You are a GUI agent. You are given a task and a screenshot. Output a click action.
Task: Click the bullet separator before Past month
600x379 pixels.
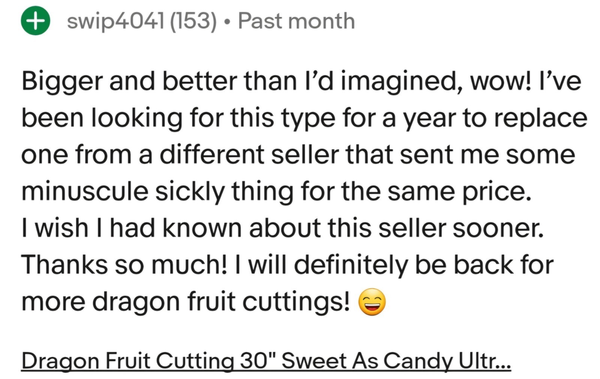click(x=227, y=22)
